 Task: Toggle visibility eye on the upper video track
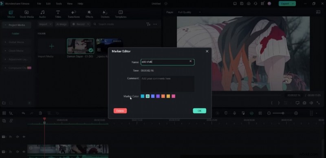point(24,137)
